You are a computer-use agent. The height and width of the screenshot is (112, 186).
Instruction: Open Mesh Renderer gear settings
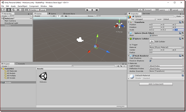(183, 56)
